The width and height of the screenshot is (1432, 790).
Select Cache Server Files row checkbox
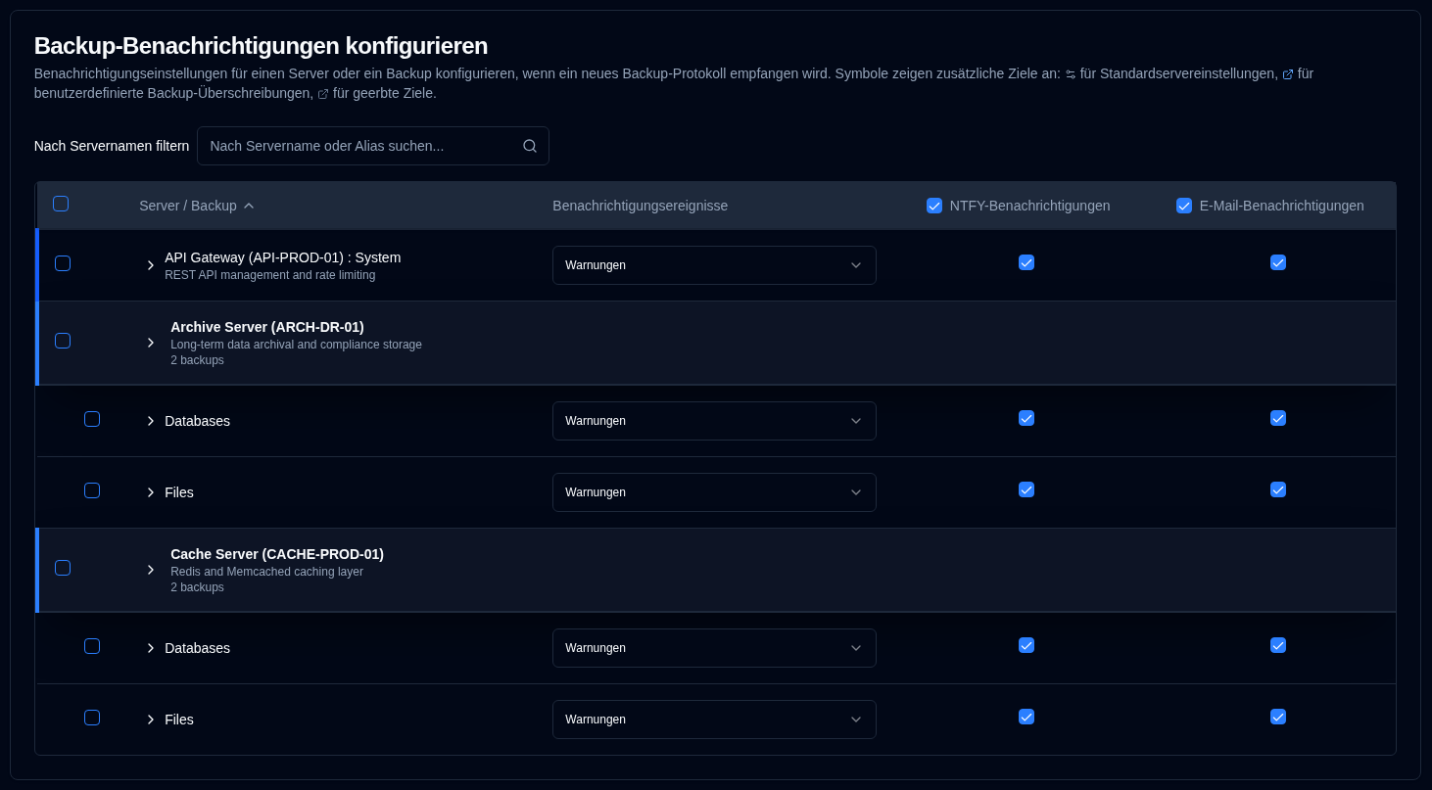pyautogui.click(x=92, y=718)
